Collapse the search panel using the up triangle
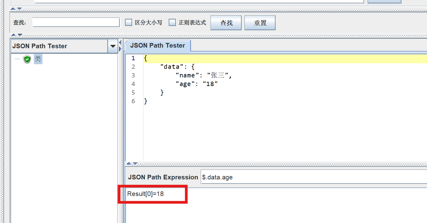The image size is (427, 223). [x=13, y=35]
